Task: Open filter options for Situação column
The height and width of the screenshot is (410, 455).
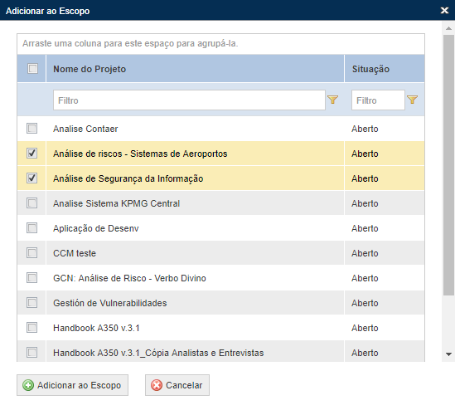Action: click(413, 100)
